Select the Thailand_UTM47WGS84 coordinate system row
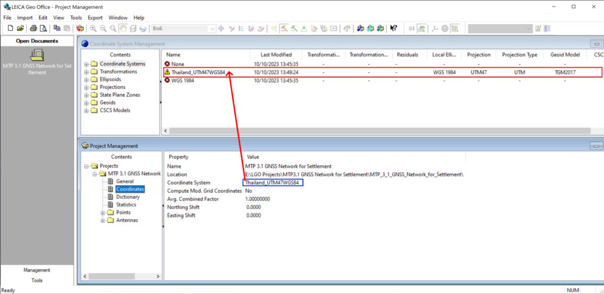 click(x=198, y=72)
